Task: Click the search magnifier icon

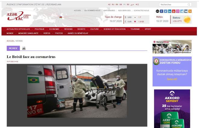Action: click(189, 5)
